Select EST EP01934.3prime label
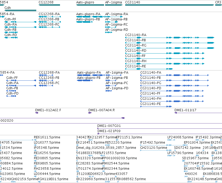 coord(197,143)
